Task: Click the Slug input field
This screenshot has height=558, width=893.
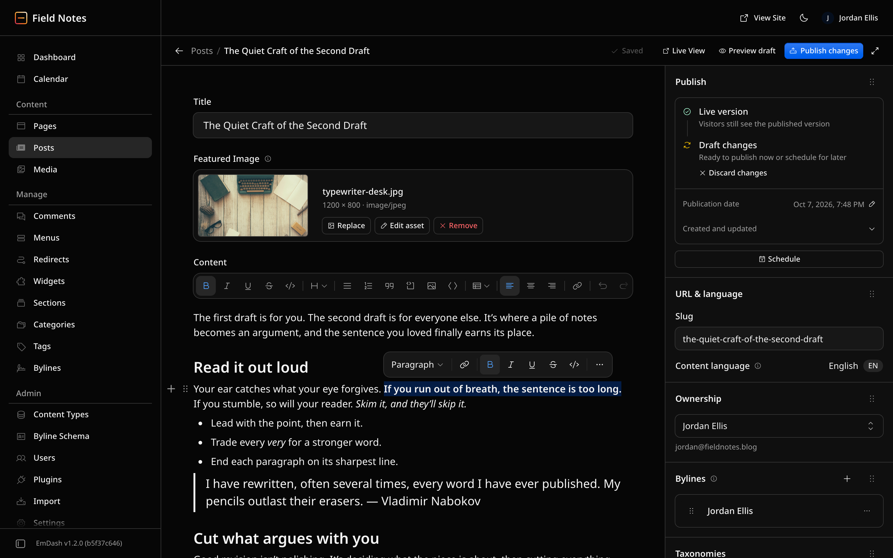Action: pyautogui.click(x=779, y=339)
